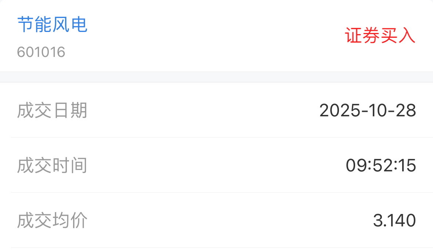
Task: Click the average price value 3.140
Action: pyautogui.click(x=394, y=221)
